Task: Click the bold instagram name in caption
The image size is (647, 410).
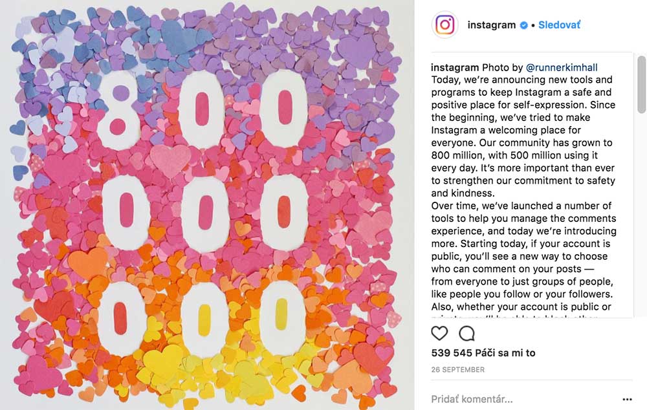Action: click(455, 67)
